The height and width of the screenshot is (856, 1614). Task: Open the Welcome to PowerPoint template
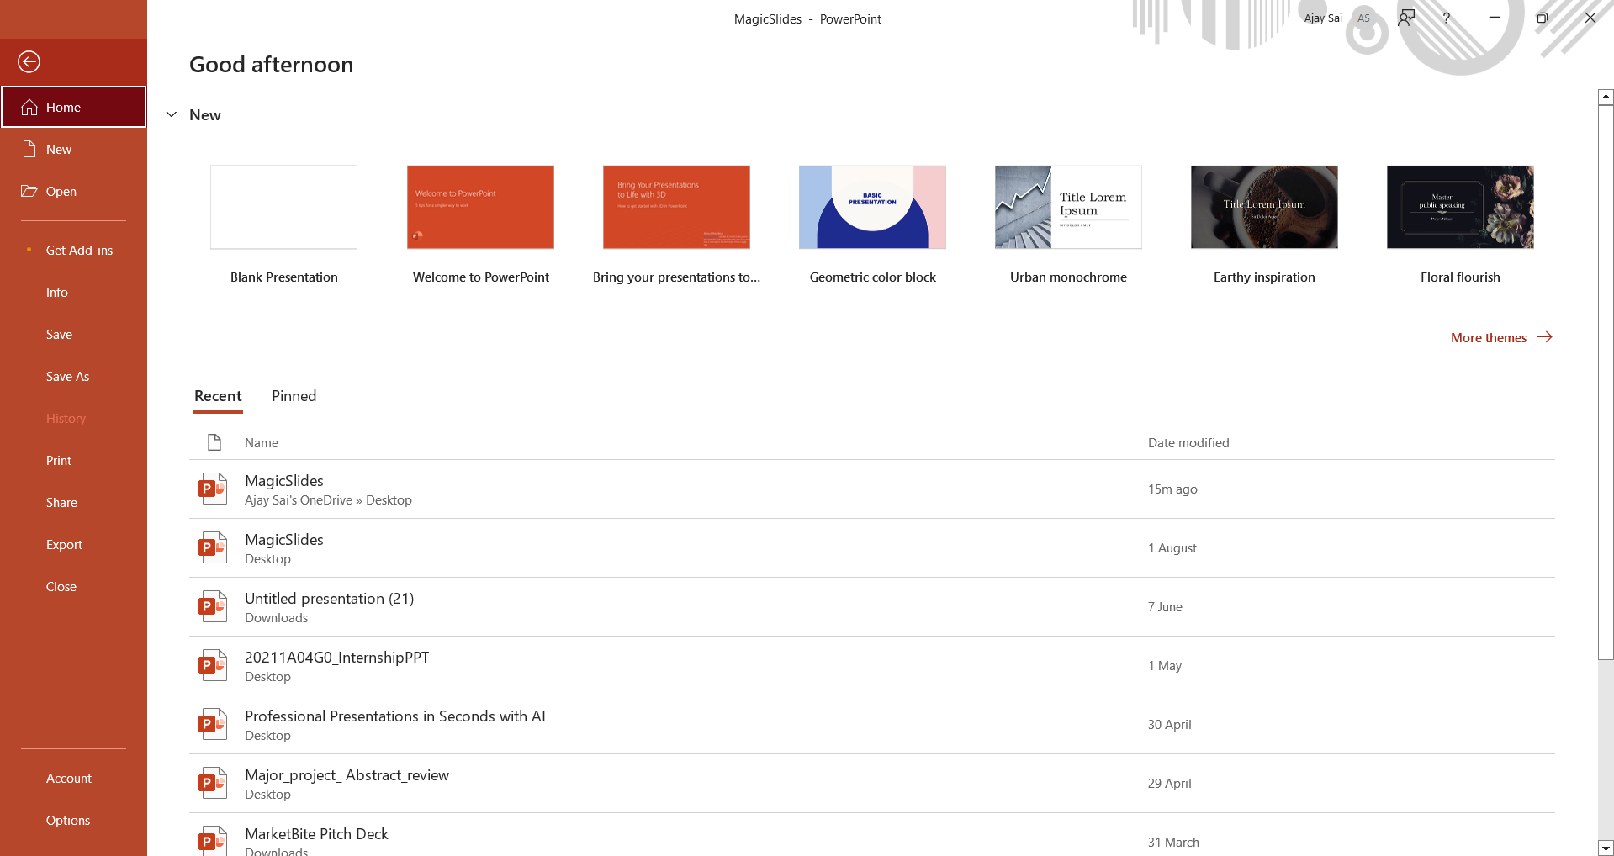tap(480, 225)
